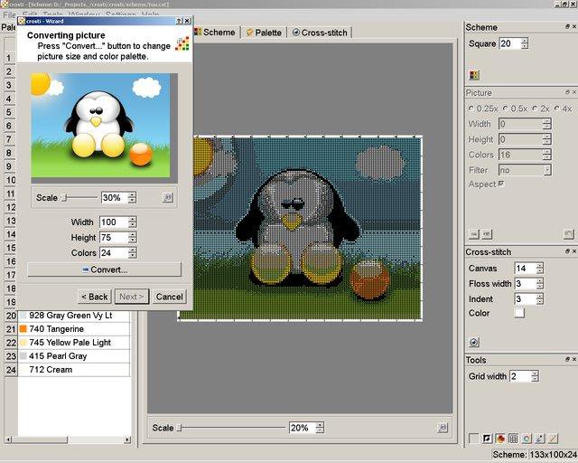Click the wizard's question-mark help button
Image resolution: width=578 pixels, height=463 pixels.
pyautogui.click(x=179, y=21)
